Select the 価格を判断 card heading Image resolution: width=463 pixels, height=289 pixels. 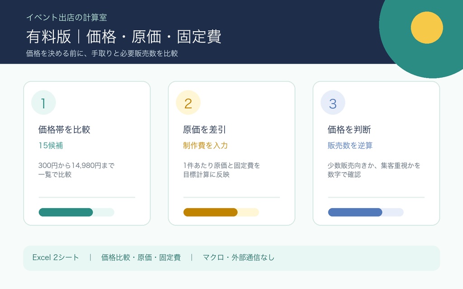point(349,130)
